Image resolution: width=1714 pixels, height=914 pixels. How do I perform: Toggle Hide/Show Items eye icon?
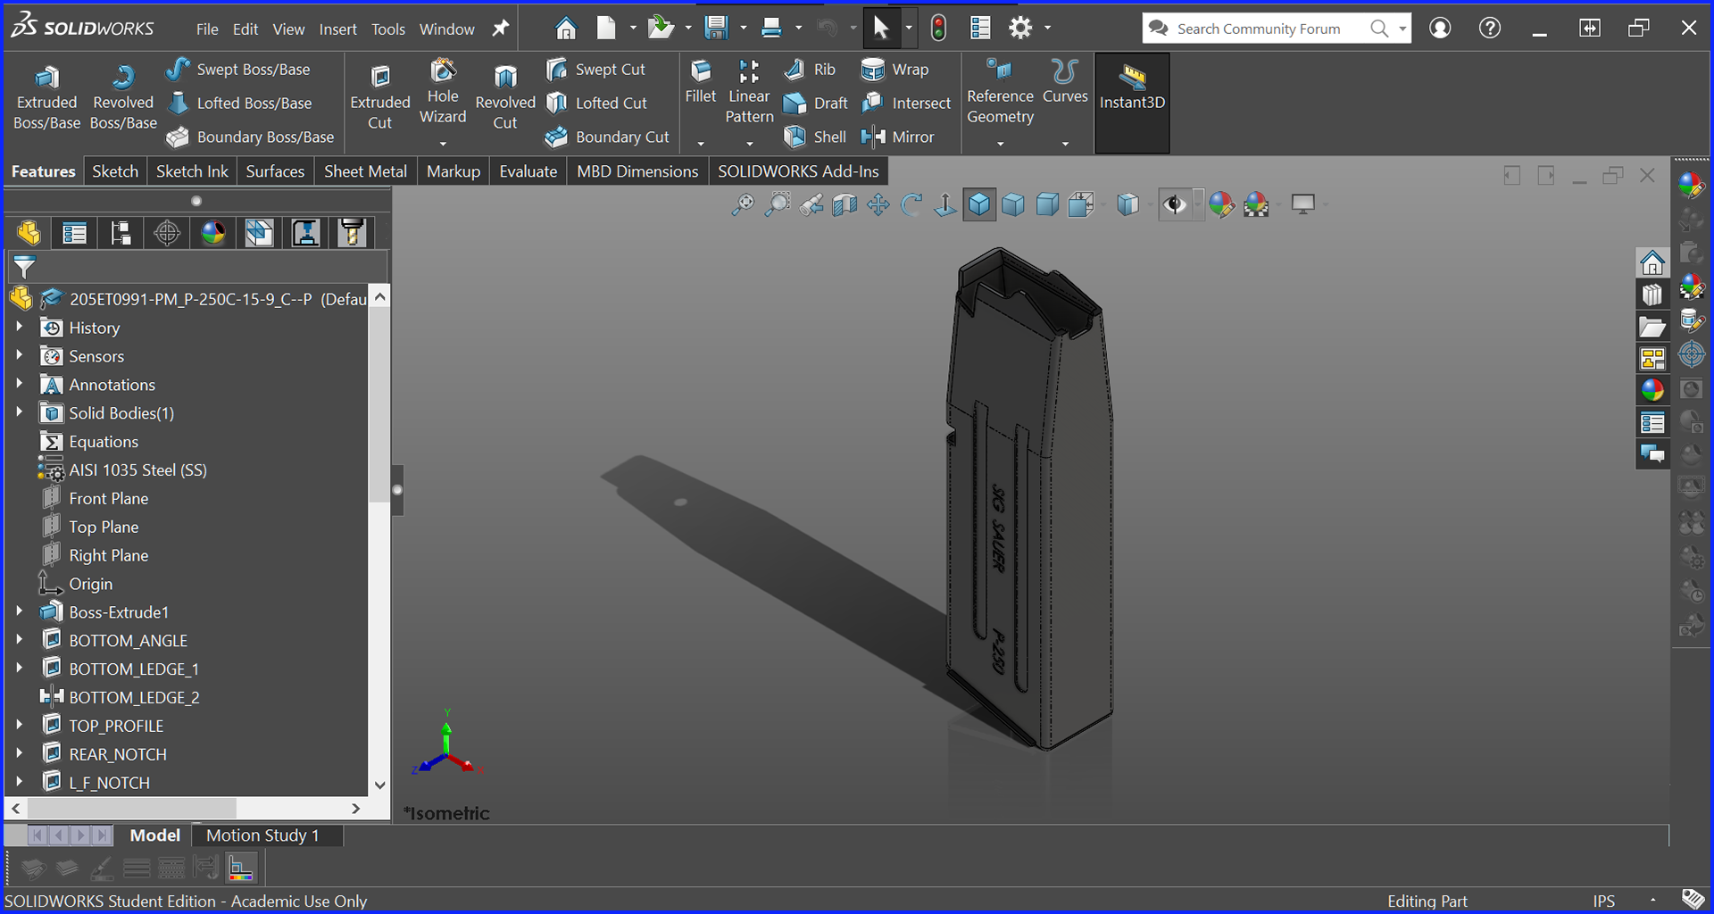1175,204
